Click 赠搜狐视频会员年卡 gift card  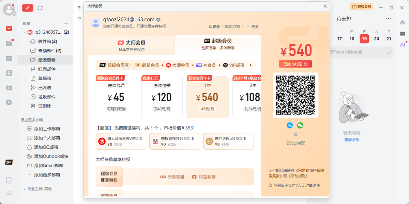[175, 141]
